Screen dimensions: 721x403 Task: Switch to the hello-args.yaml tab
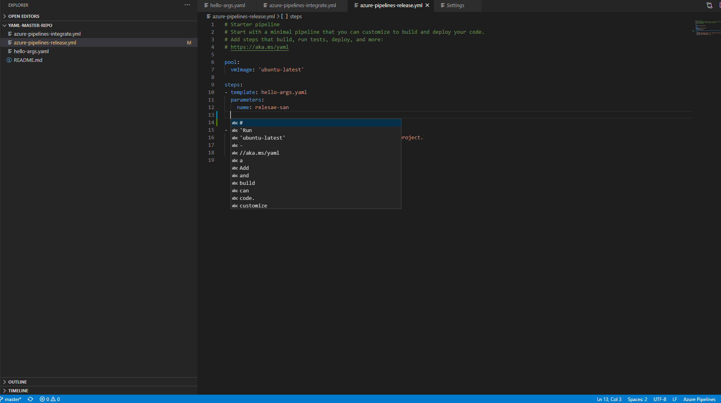pyautogui.click(x=227, y=5)
